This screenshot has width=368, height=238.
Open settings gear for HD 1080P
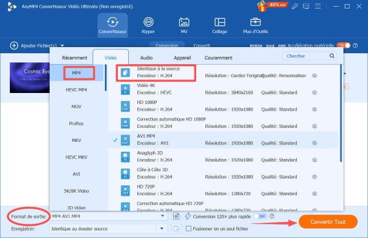pos(315,110)
